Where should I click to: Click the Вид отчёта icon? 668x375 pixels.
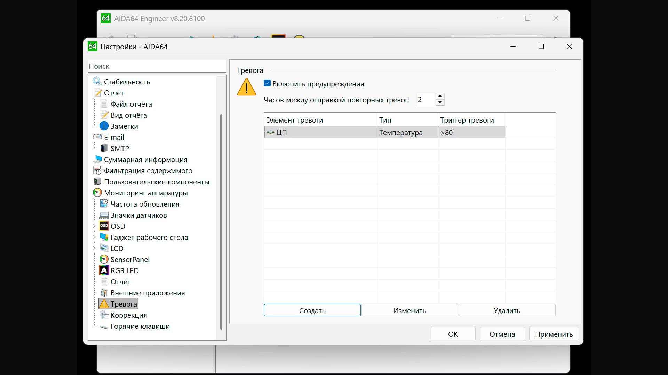104,115
